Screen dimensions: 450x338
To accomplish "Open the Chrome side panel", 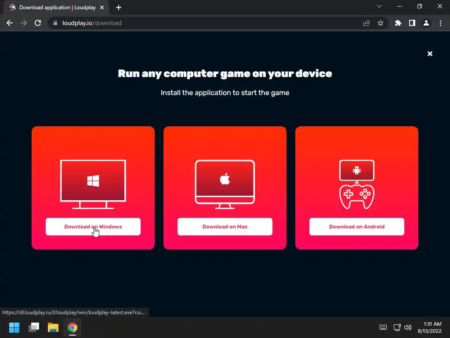I will click(x=412, y=23).
